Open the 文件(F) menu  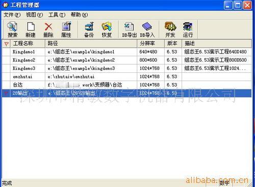[x=12, y=15]
